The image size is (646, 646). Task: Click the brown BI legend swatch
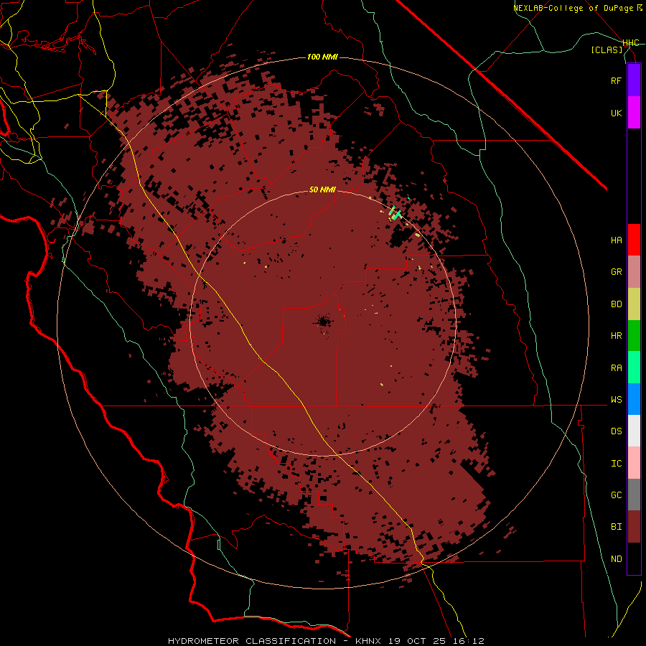(x=634, y=527)
